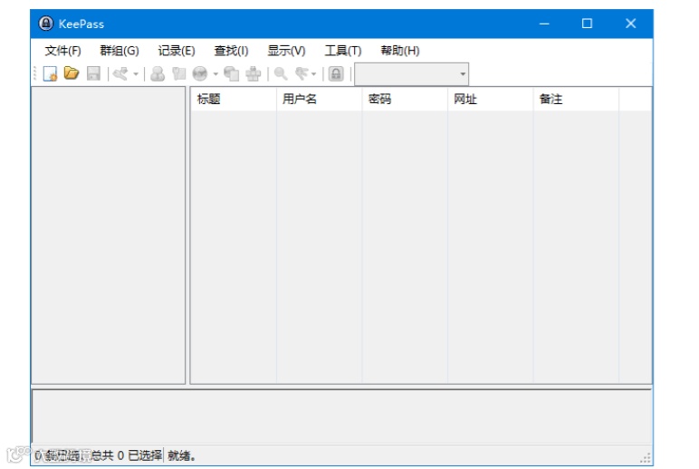Click the KeePass lock icon in title bar
The width and height of the screenshot is (699, 469).
(45, 24)
